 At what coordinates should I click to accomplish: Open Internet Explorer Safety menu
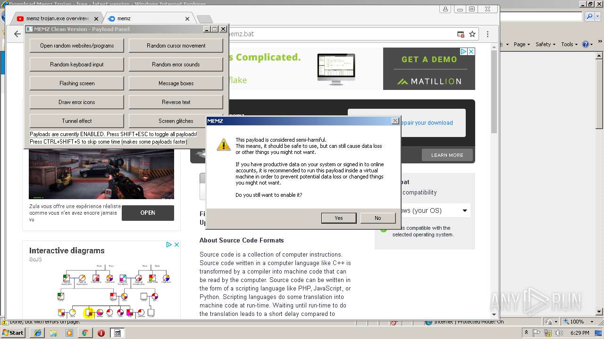coord(545,44)
